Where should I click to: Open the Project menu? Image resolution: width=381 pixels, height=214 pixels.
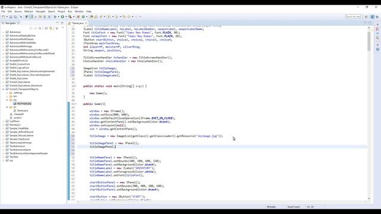pos(61,11)
